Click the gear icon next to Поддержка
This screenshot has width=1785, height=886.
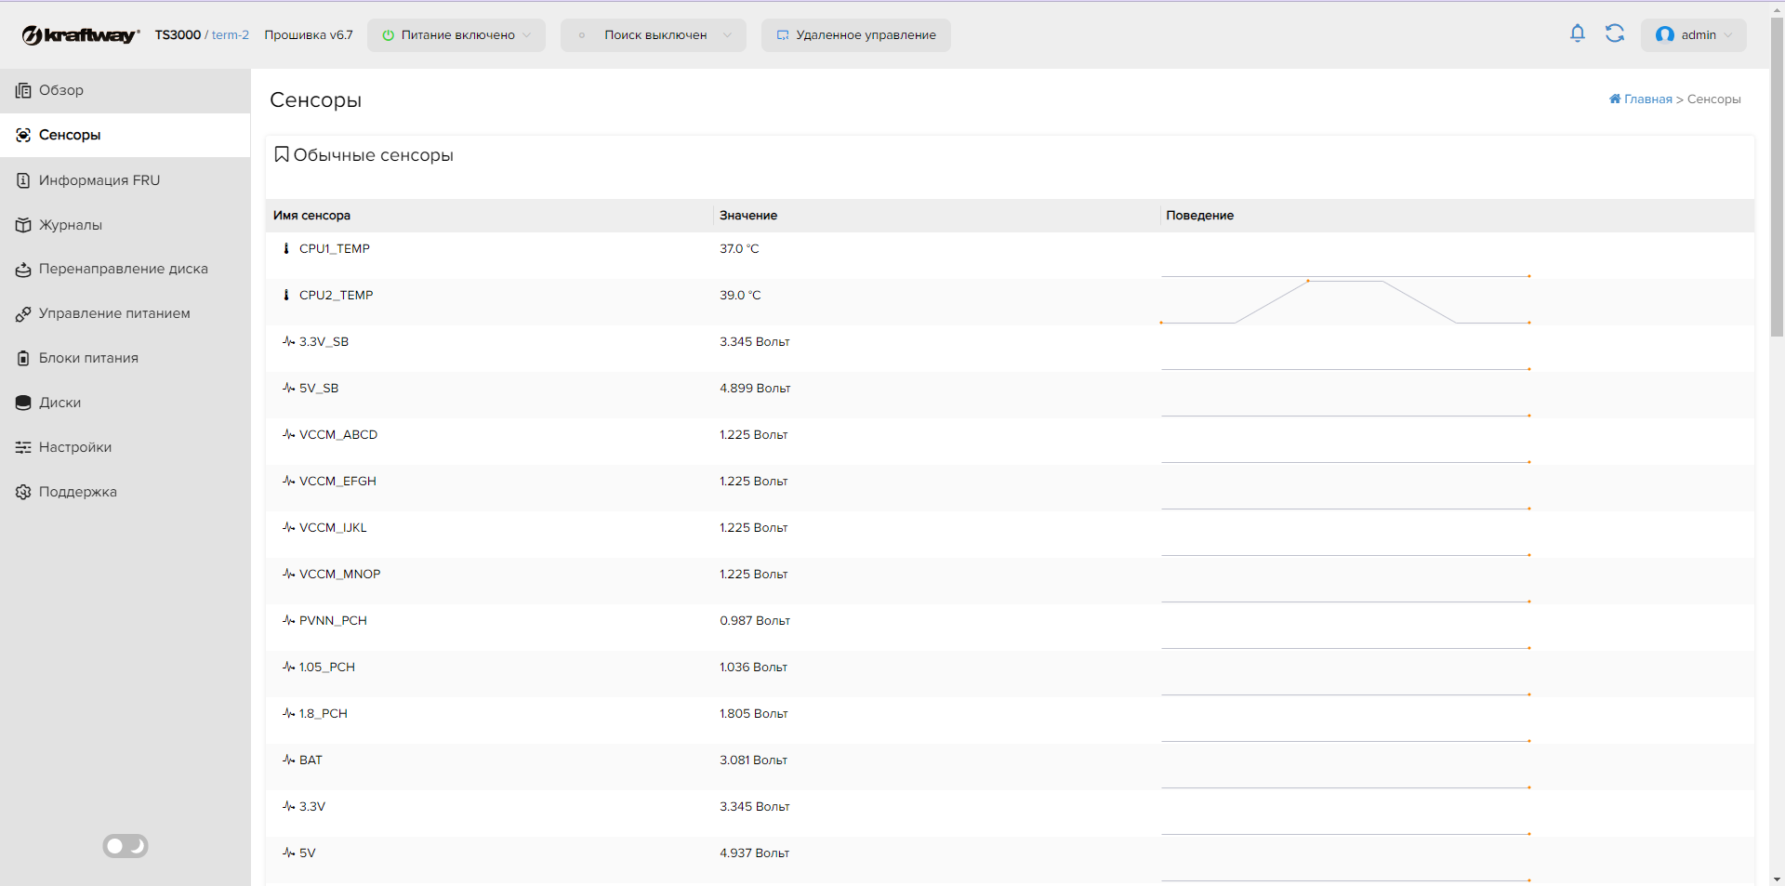coord(23,492)
